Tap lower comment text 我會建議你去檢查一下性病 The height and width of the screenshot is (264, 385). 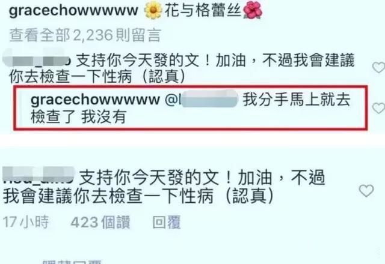[108, 196]
